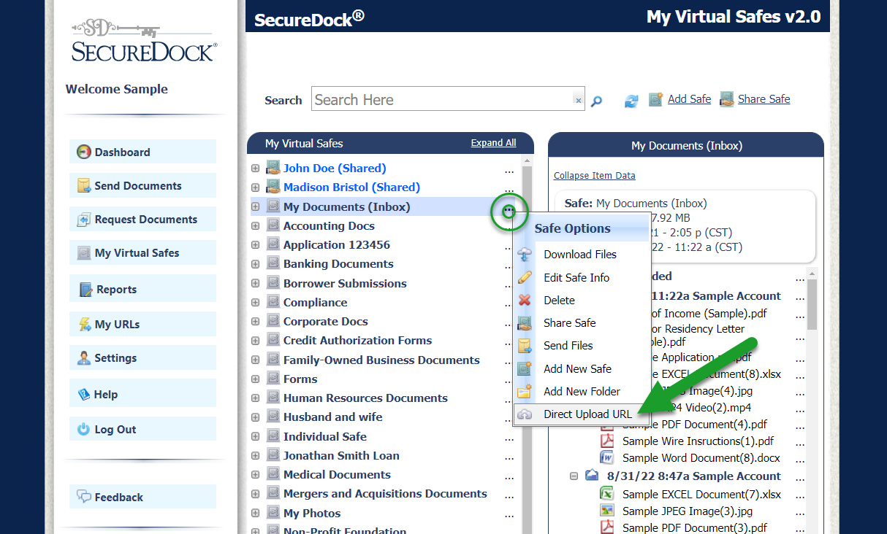
Task: Click the search magnifier icon
Action: click(x=596, y=101)
